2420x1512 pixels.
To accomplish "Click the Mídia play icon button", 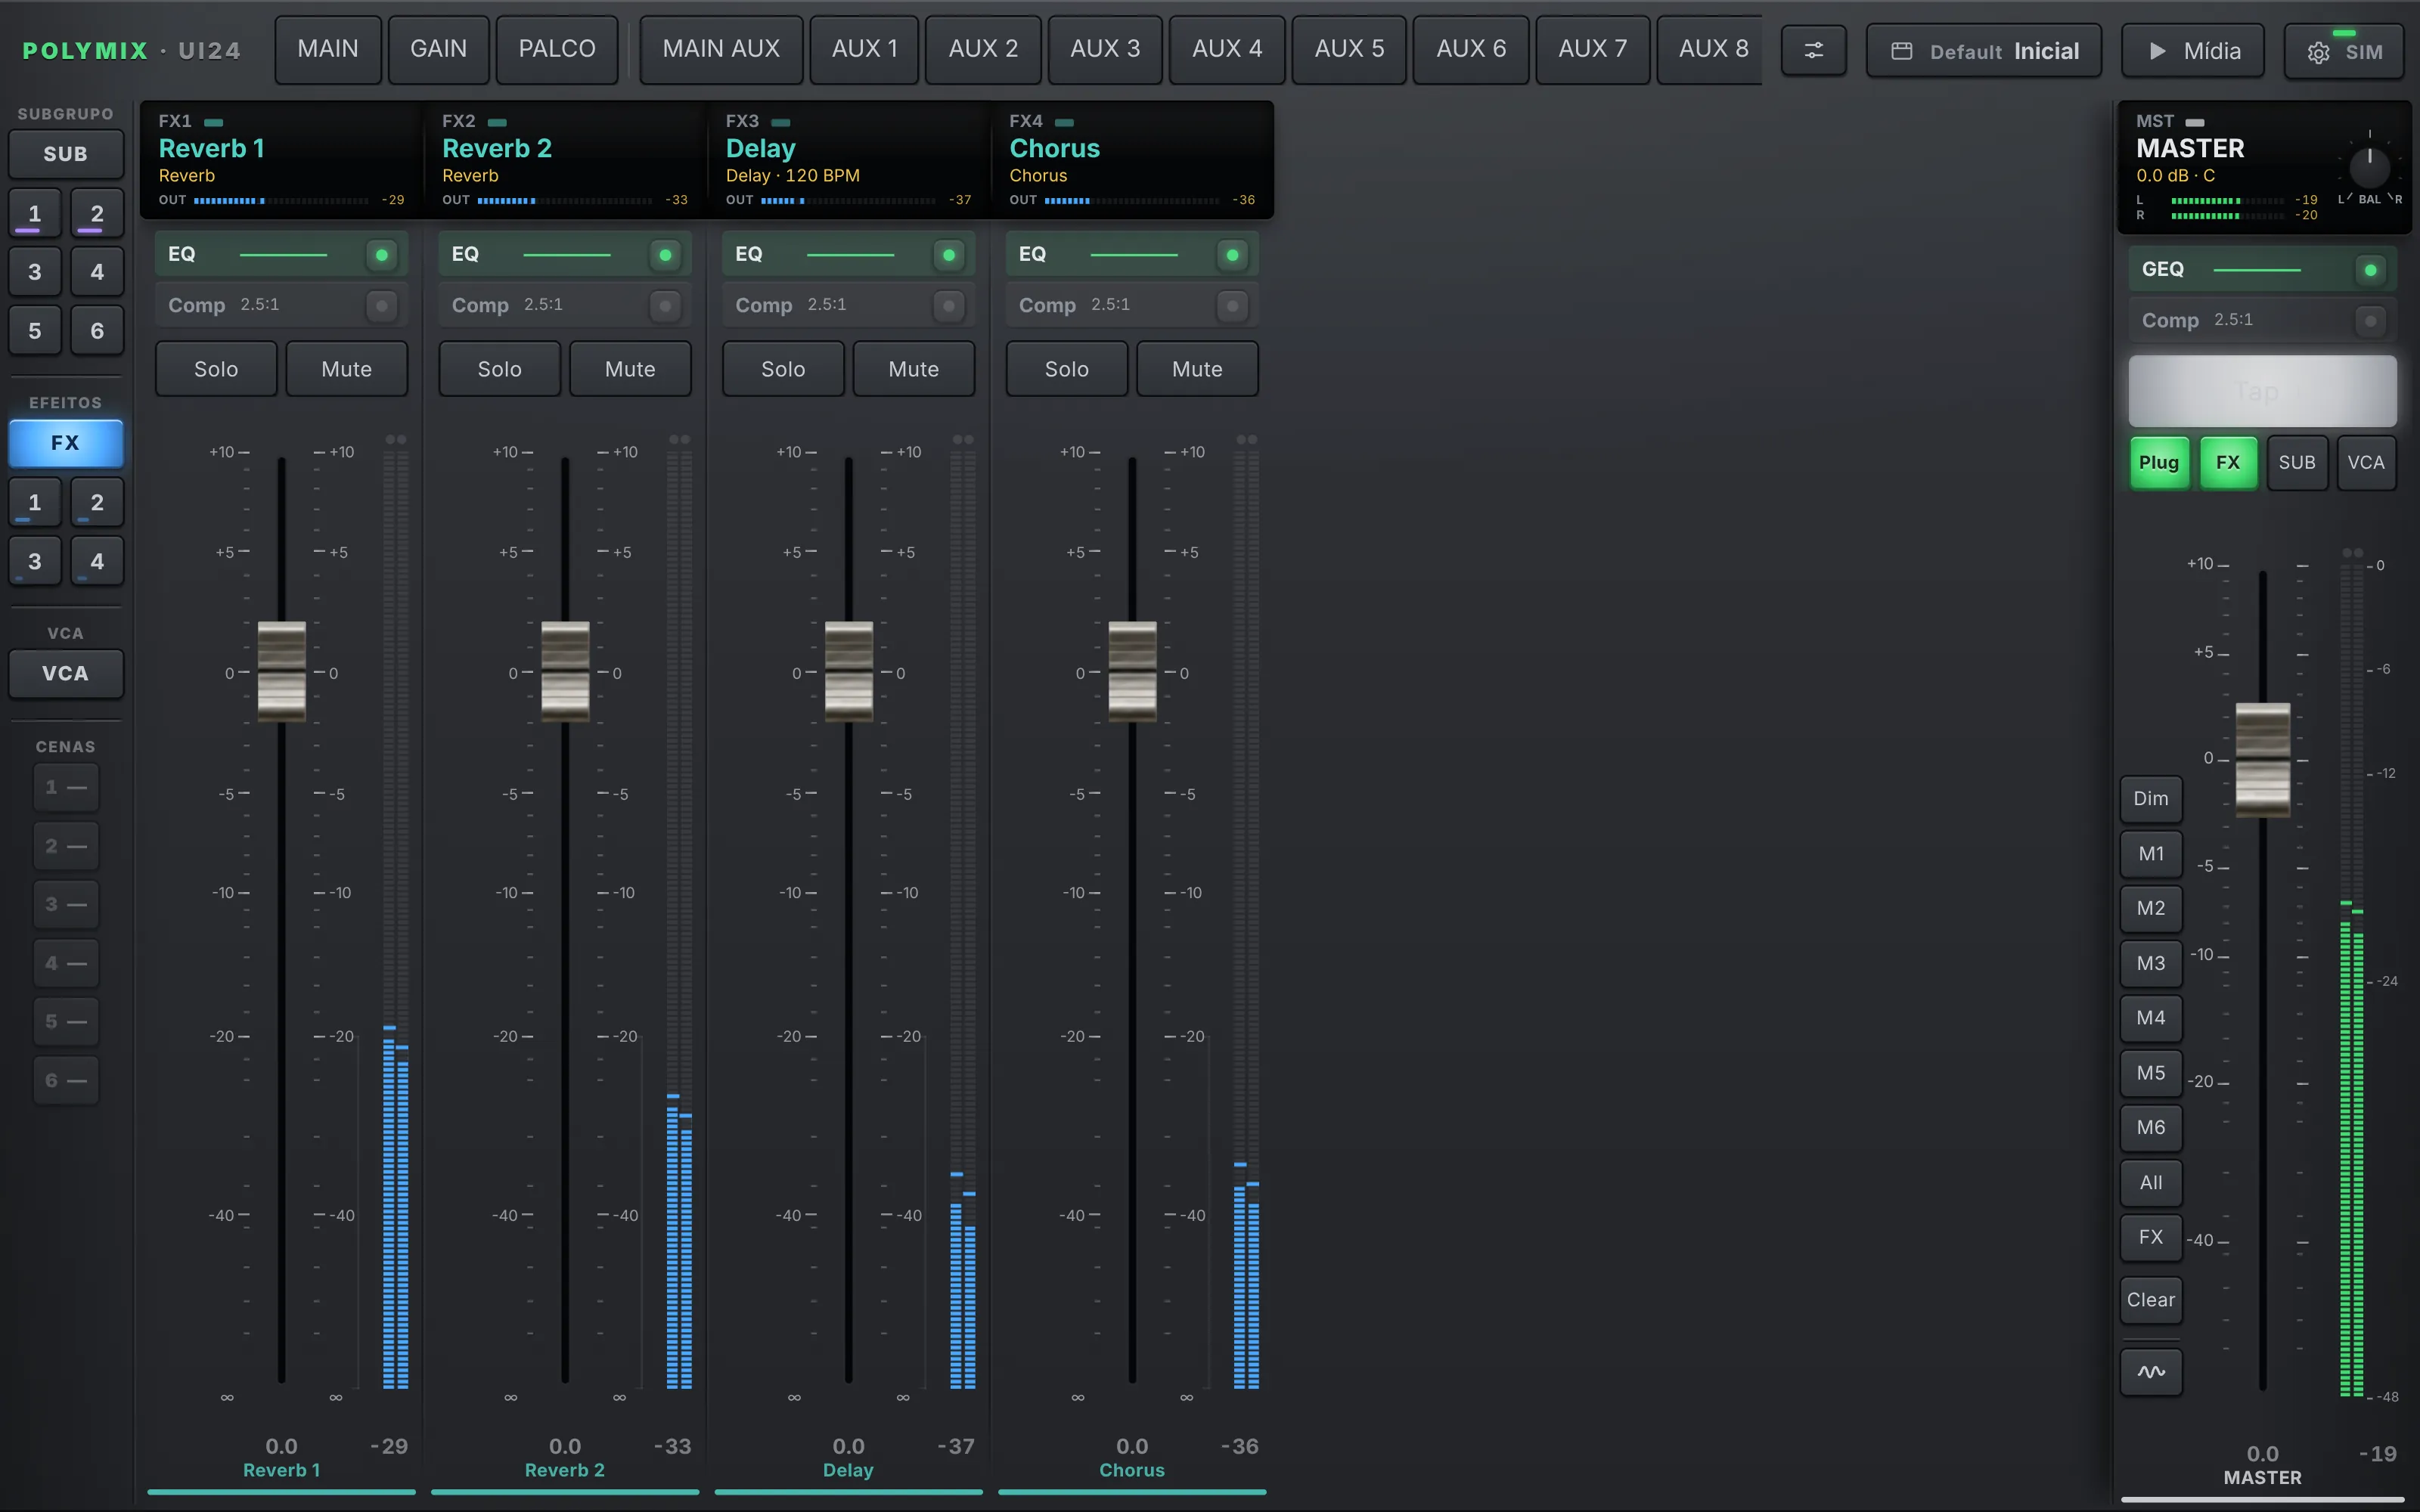I will [2158, 51].
